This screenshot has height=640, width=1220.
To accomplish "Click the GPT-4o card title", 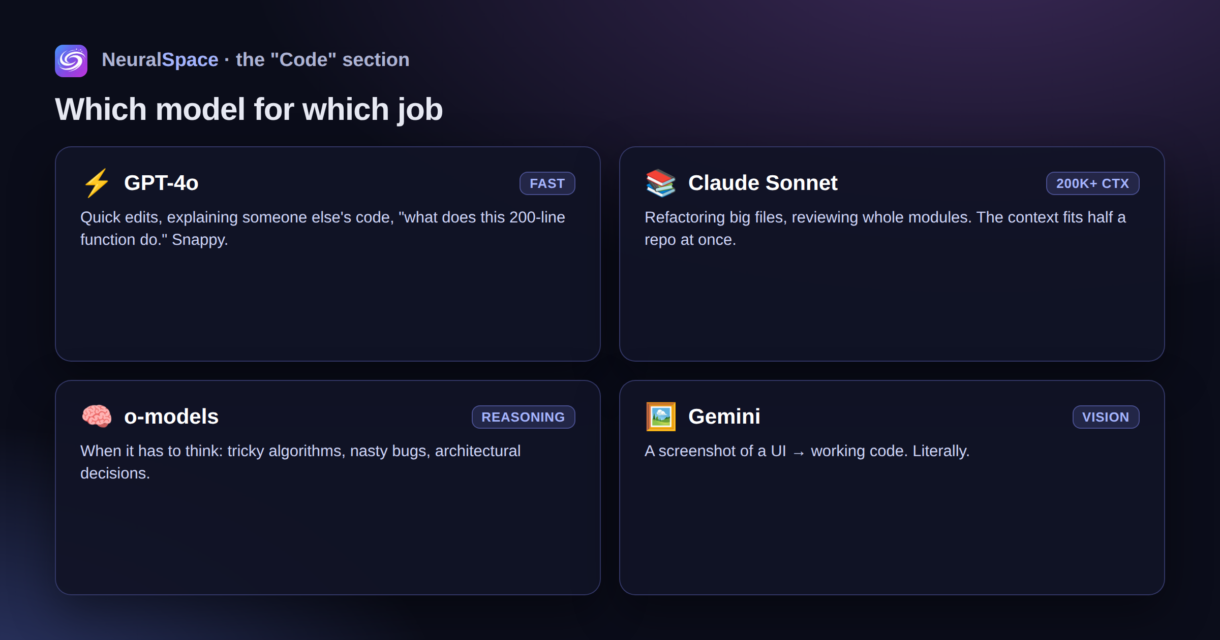I will pyautogui.click(x=161, y=183).
